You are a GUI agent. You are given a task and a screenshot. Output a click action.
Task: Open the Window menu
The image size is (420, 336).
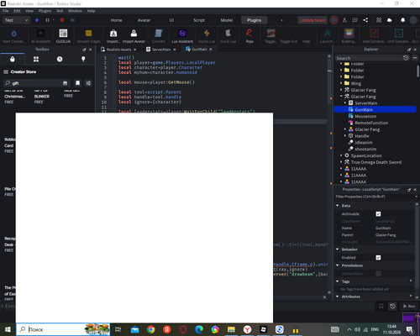(75, 11)
